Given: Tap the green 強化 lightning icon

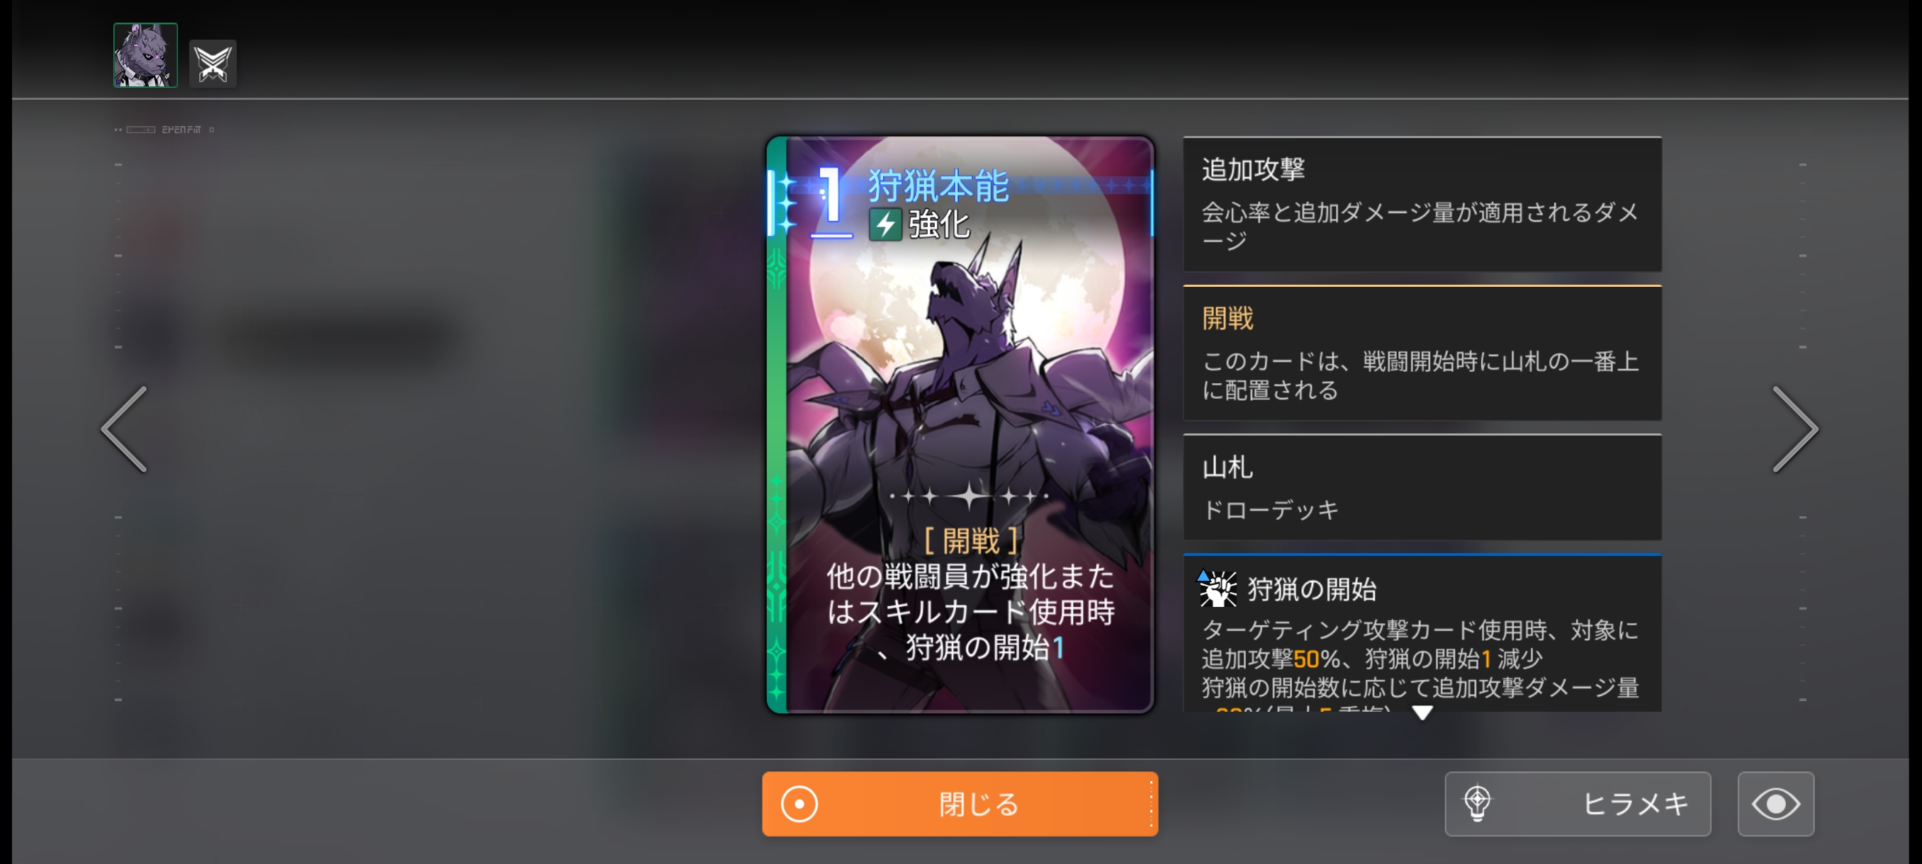Looking at the screenshot, I should (x=885, y=224).
